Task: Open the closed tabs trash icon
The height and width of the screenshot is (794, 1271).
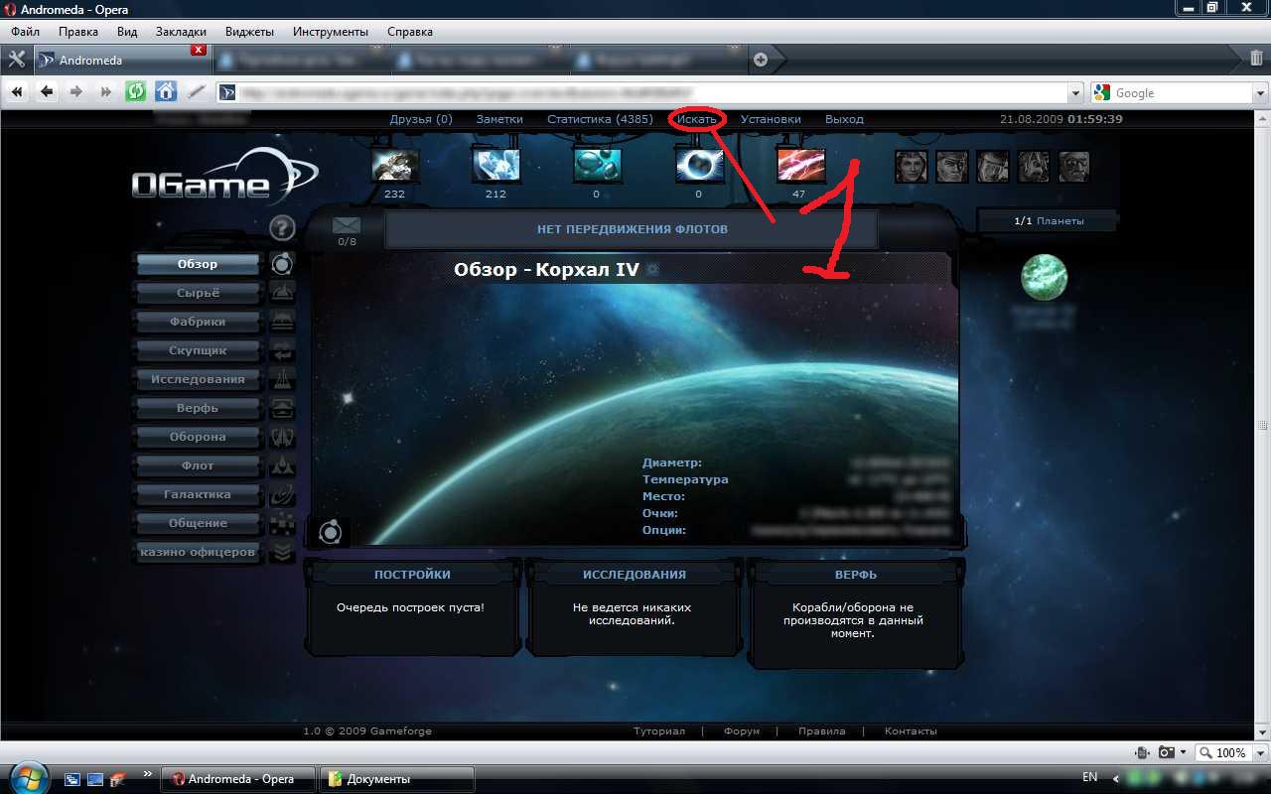Action: (1256, 59)
